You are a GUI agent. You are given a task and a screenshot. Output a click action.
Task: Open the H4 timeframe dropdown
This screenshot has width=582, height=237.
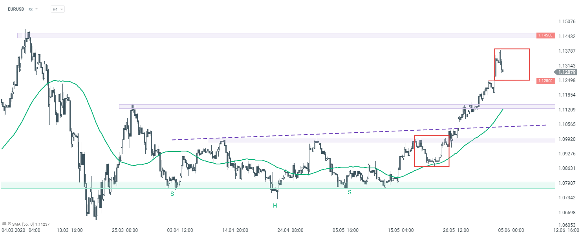click(x=57, y=9)
